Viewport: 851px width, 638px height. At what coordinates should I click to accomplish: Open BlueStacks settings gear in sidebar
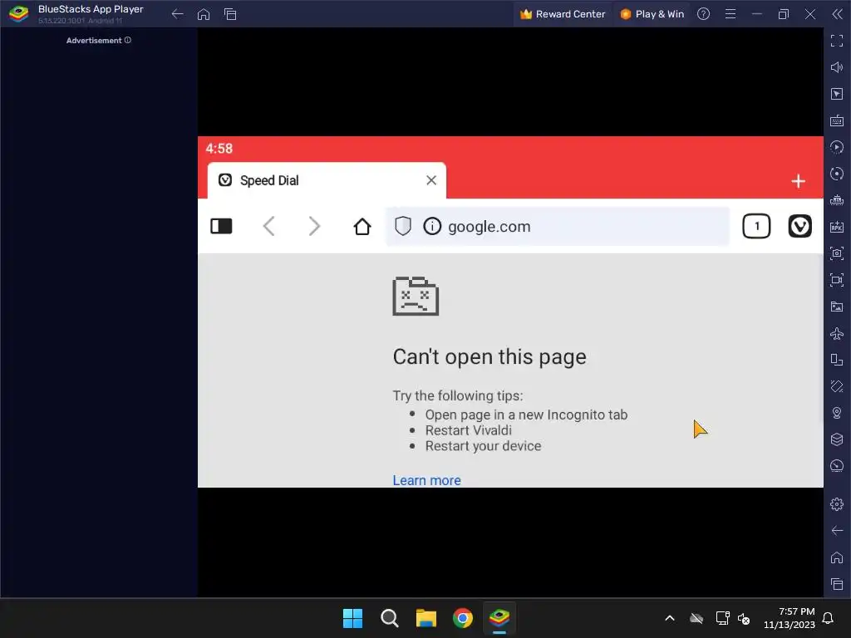[x=836, y=504]
